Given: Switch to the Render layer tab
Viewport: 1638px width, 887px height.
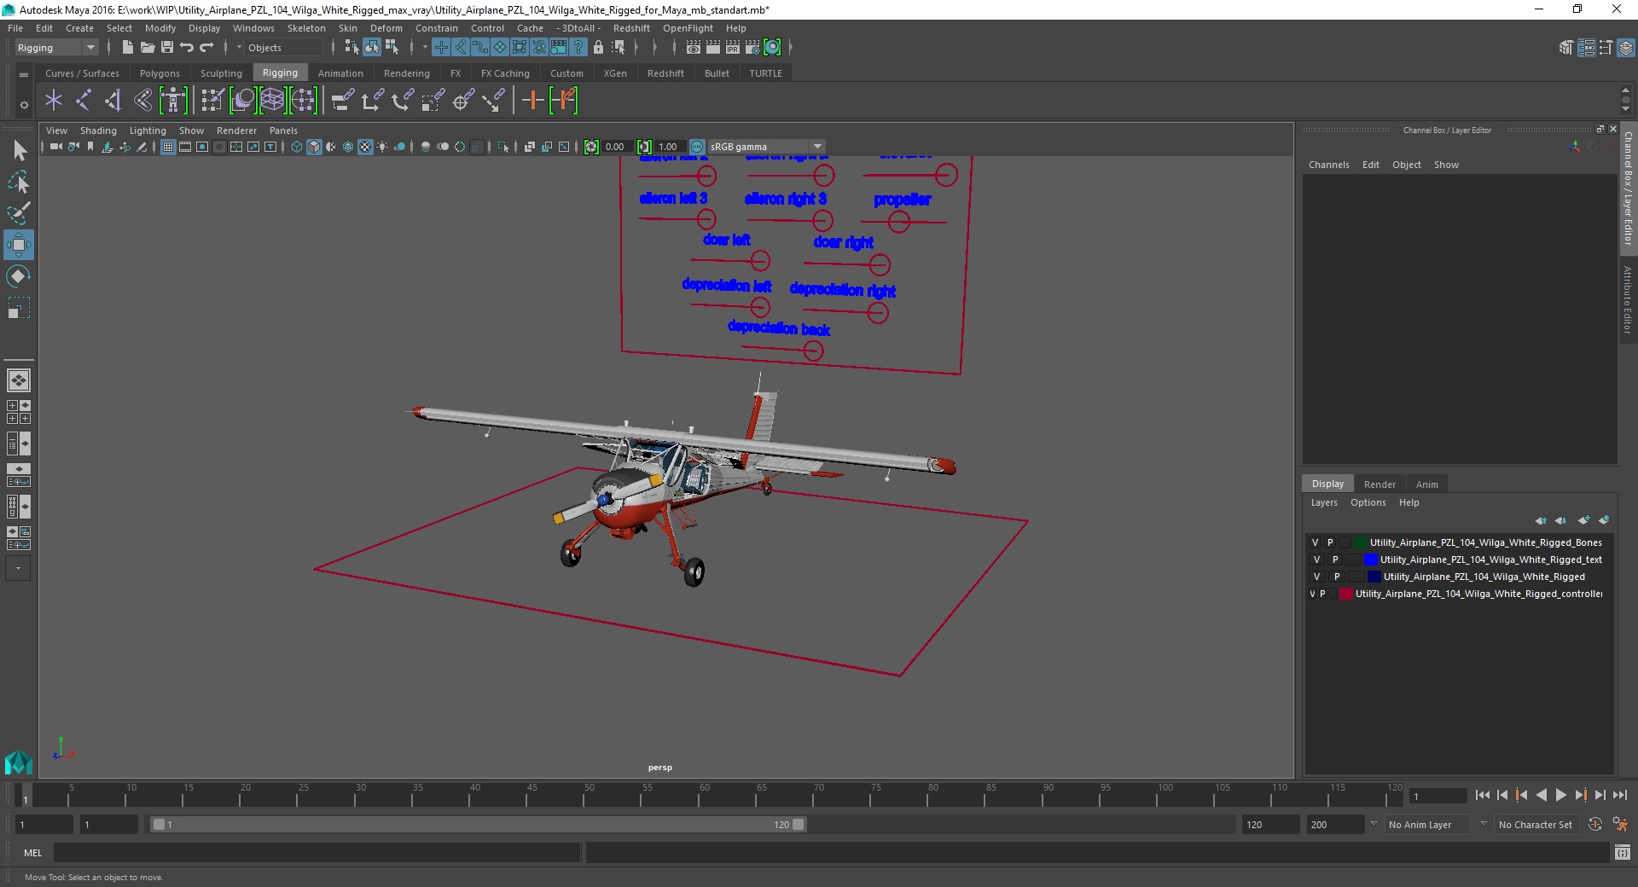Looking at the screenshot, I should point(1380,484).
